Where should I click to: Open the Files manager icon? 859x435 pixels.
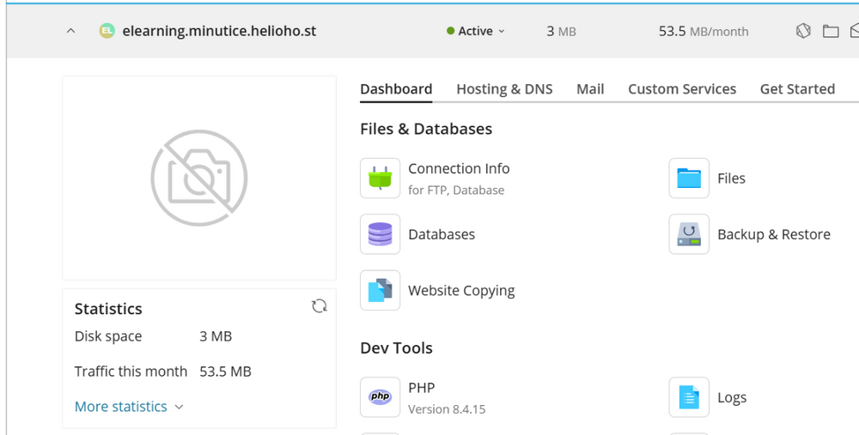(689, 178)
